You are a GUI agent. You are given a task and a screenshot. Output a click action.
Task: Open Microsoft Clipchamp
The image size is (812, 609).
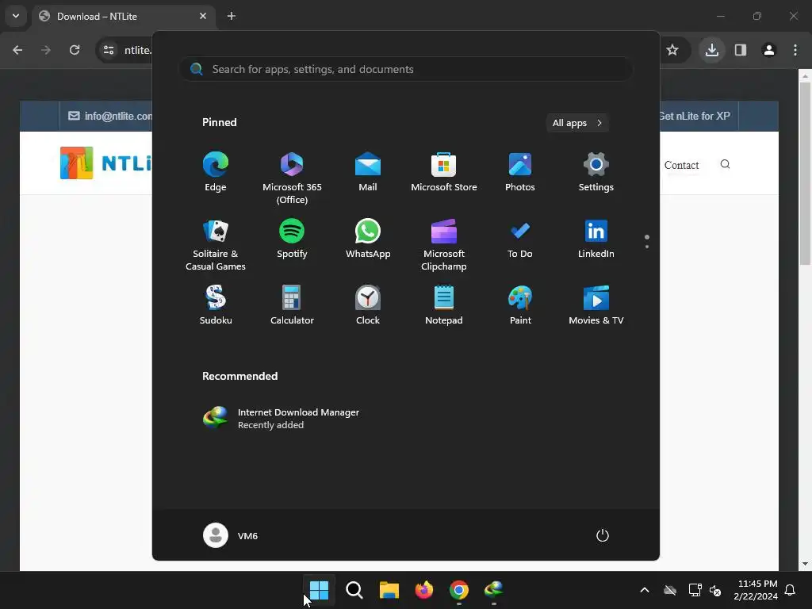pyautogui.click(x=444, y=244)
